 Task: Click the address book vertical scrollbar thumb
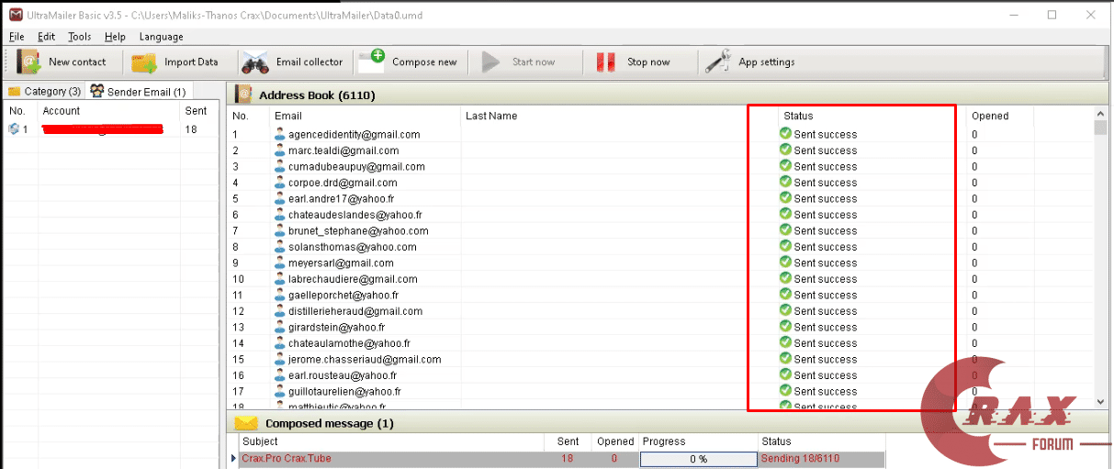pos(1100,128)
